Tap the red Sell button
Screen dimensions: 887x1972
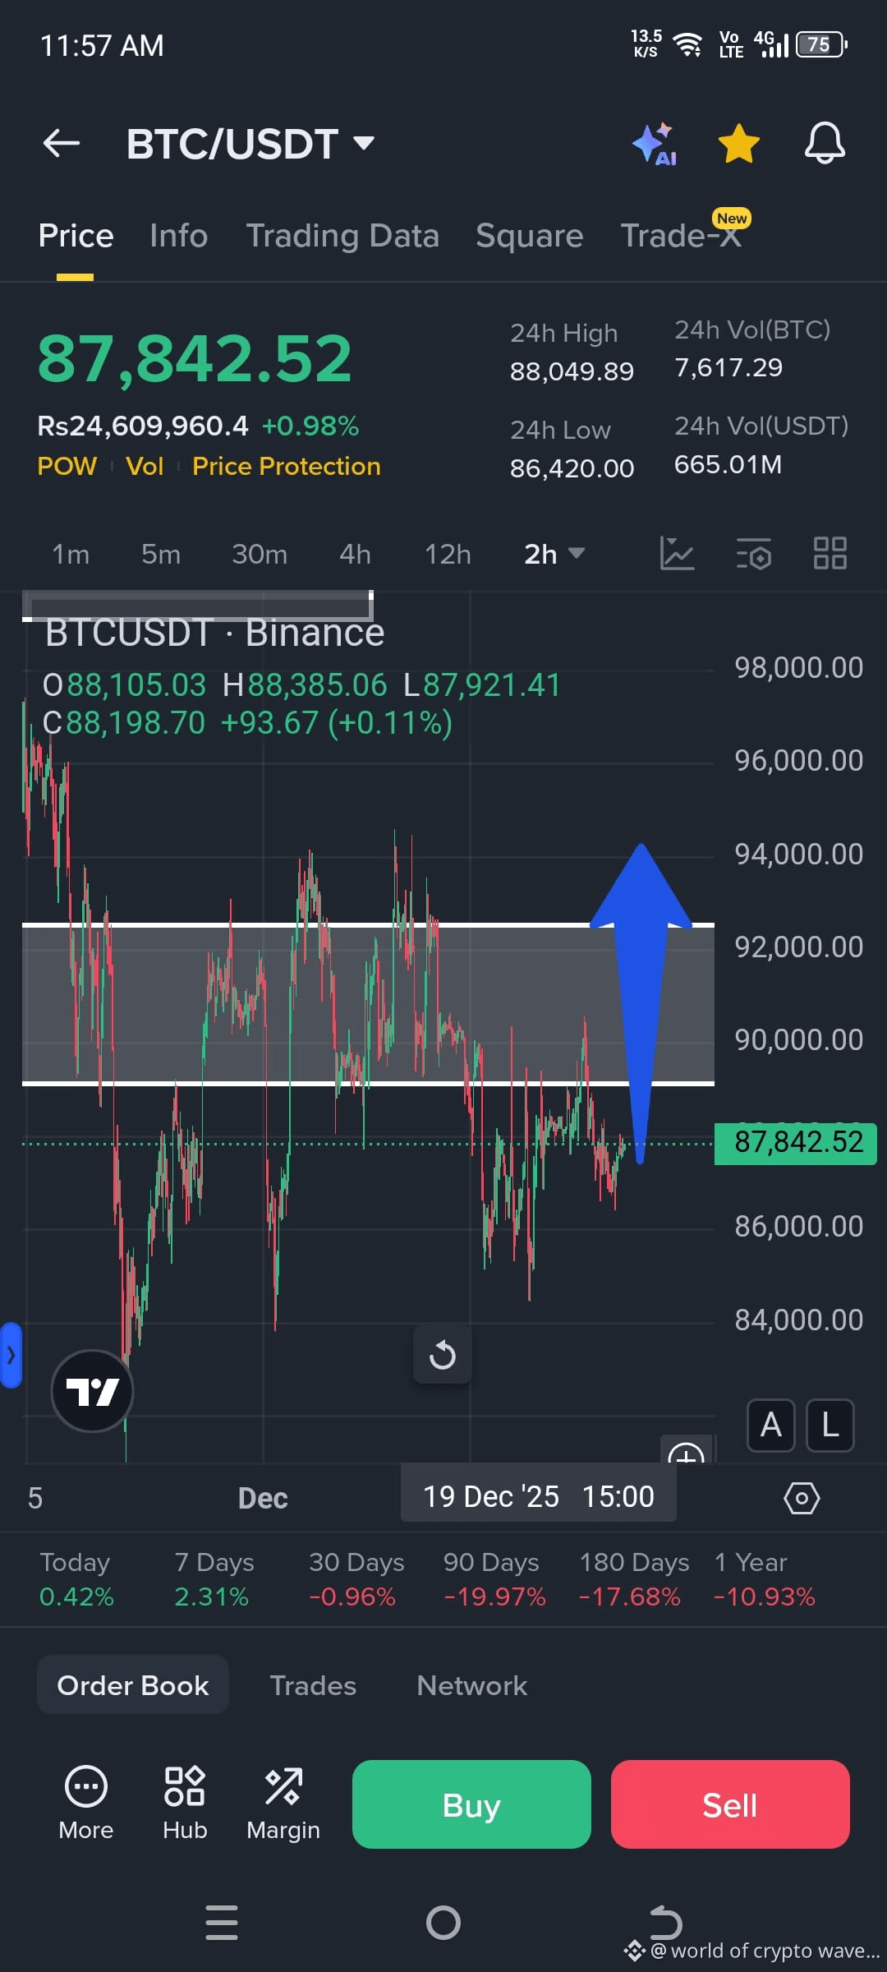click(730, 1804)
